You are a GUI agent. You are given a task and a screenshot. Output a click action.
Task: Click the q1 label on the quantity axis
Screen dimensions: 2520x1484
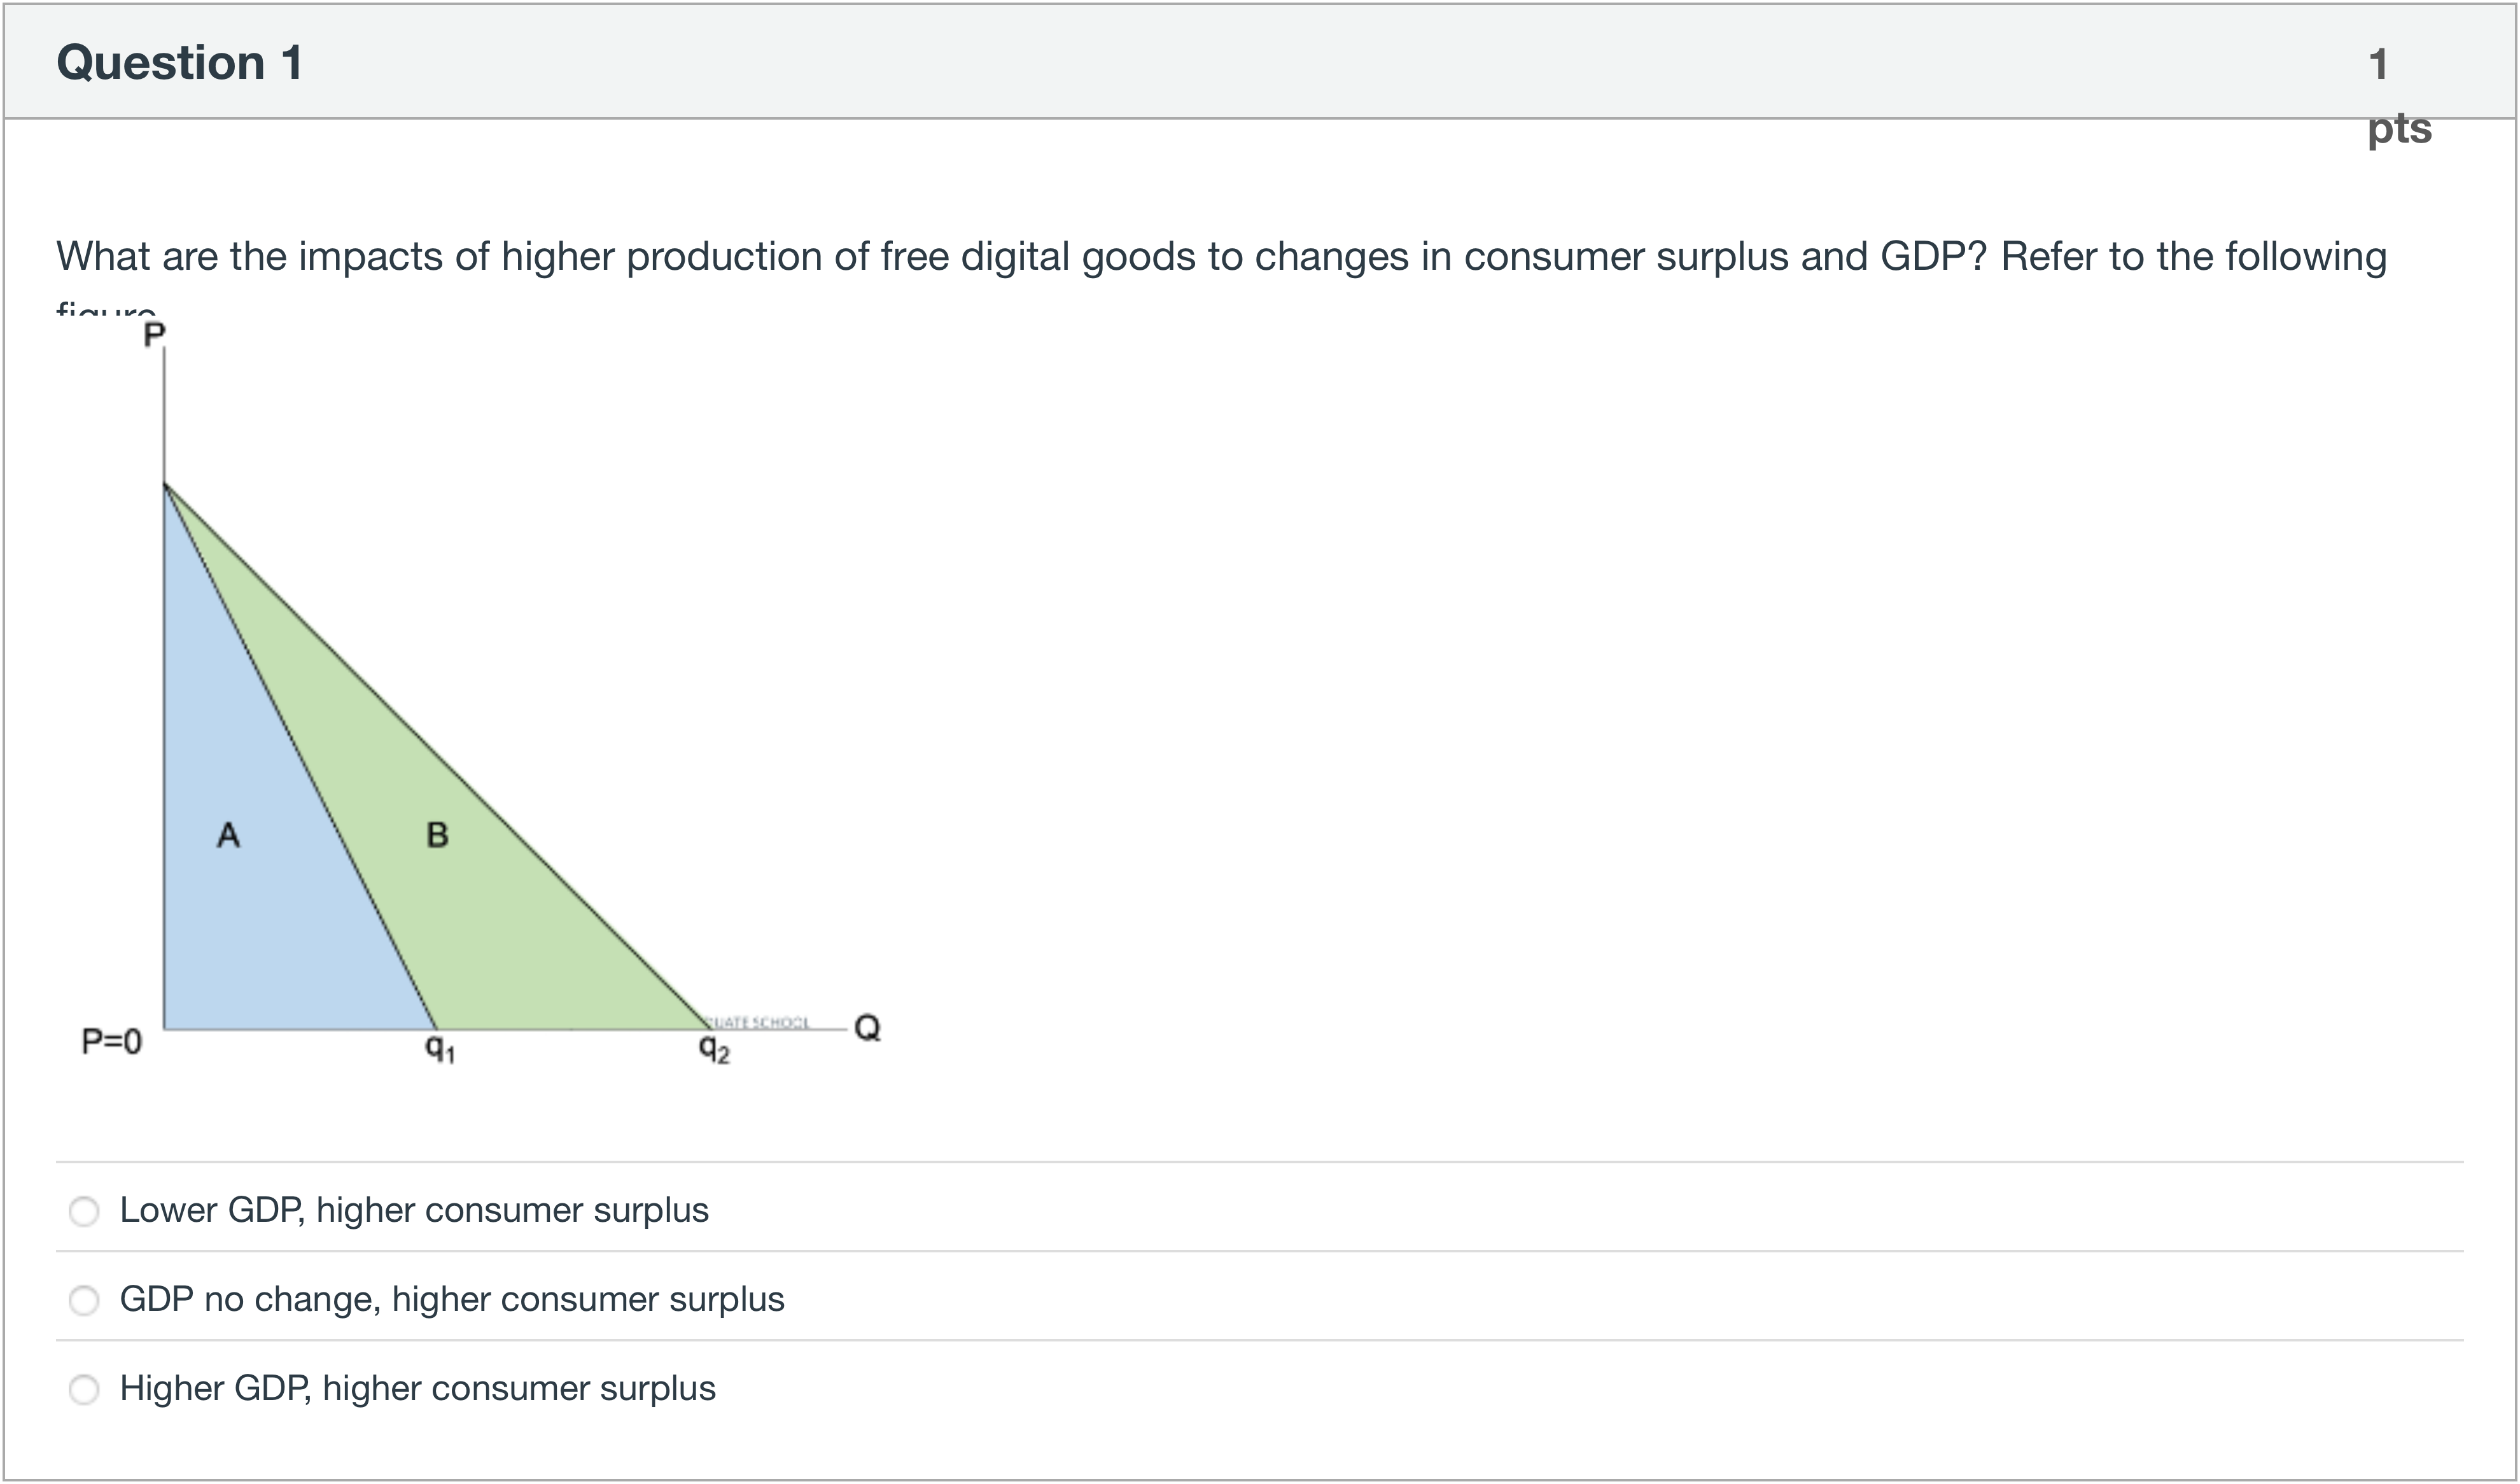(440, 1048)
